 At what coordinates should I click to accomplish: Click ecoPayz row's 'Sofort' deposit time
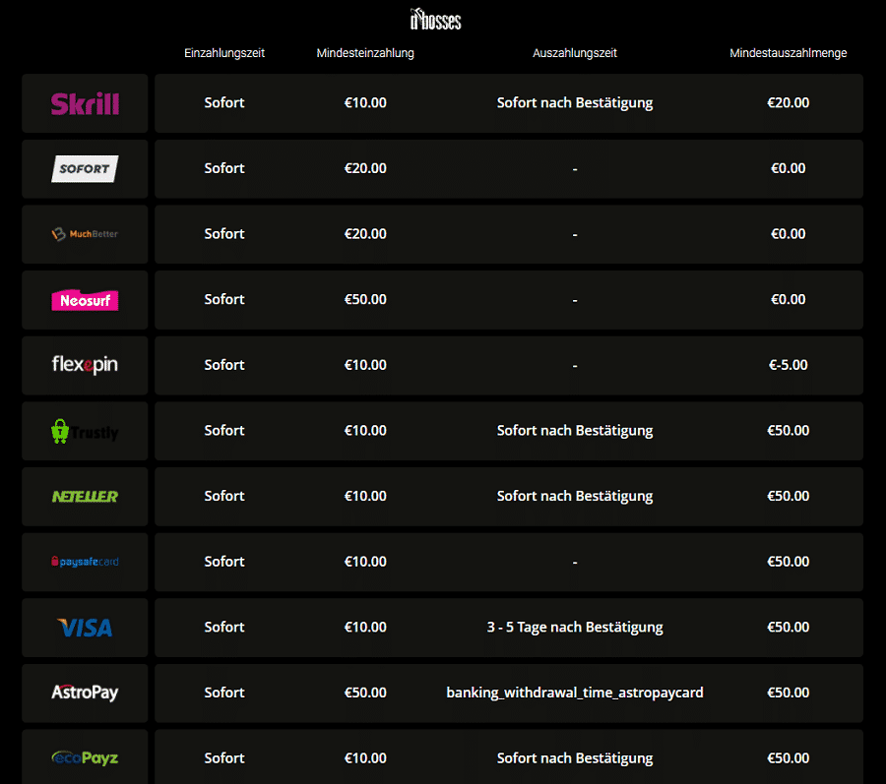[x=224, y=757]
